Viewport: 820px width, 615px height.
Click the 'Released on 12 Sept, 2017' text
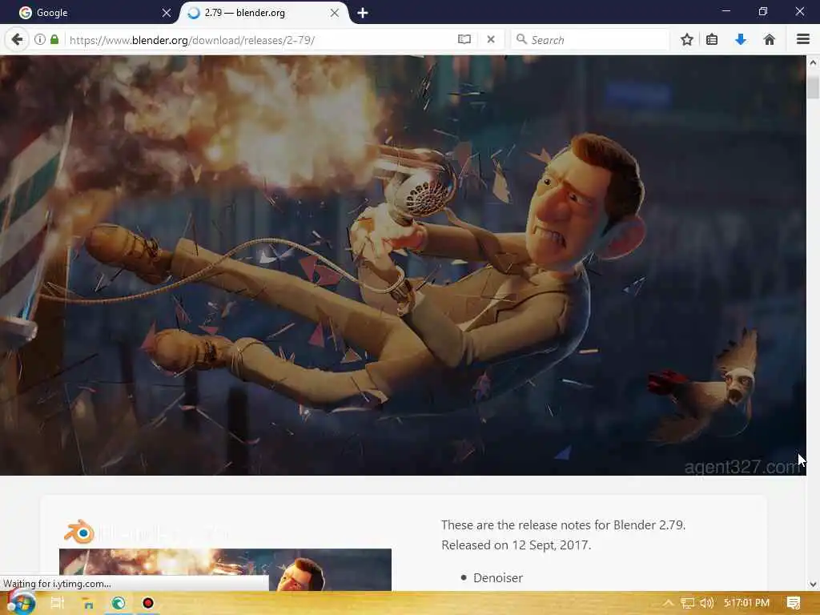517,545
